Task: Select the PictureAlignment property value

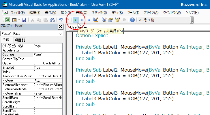Action: tap(47, 85)
